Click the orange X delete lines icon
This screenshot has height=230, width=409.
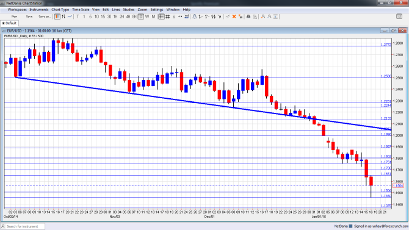tap(234, 16)
